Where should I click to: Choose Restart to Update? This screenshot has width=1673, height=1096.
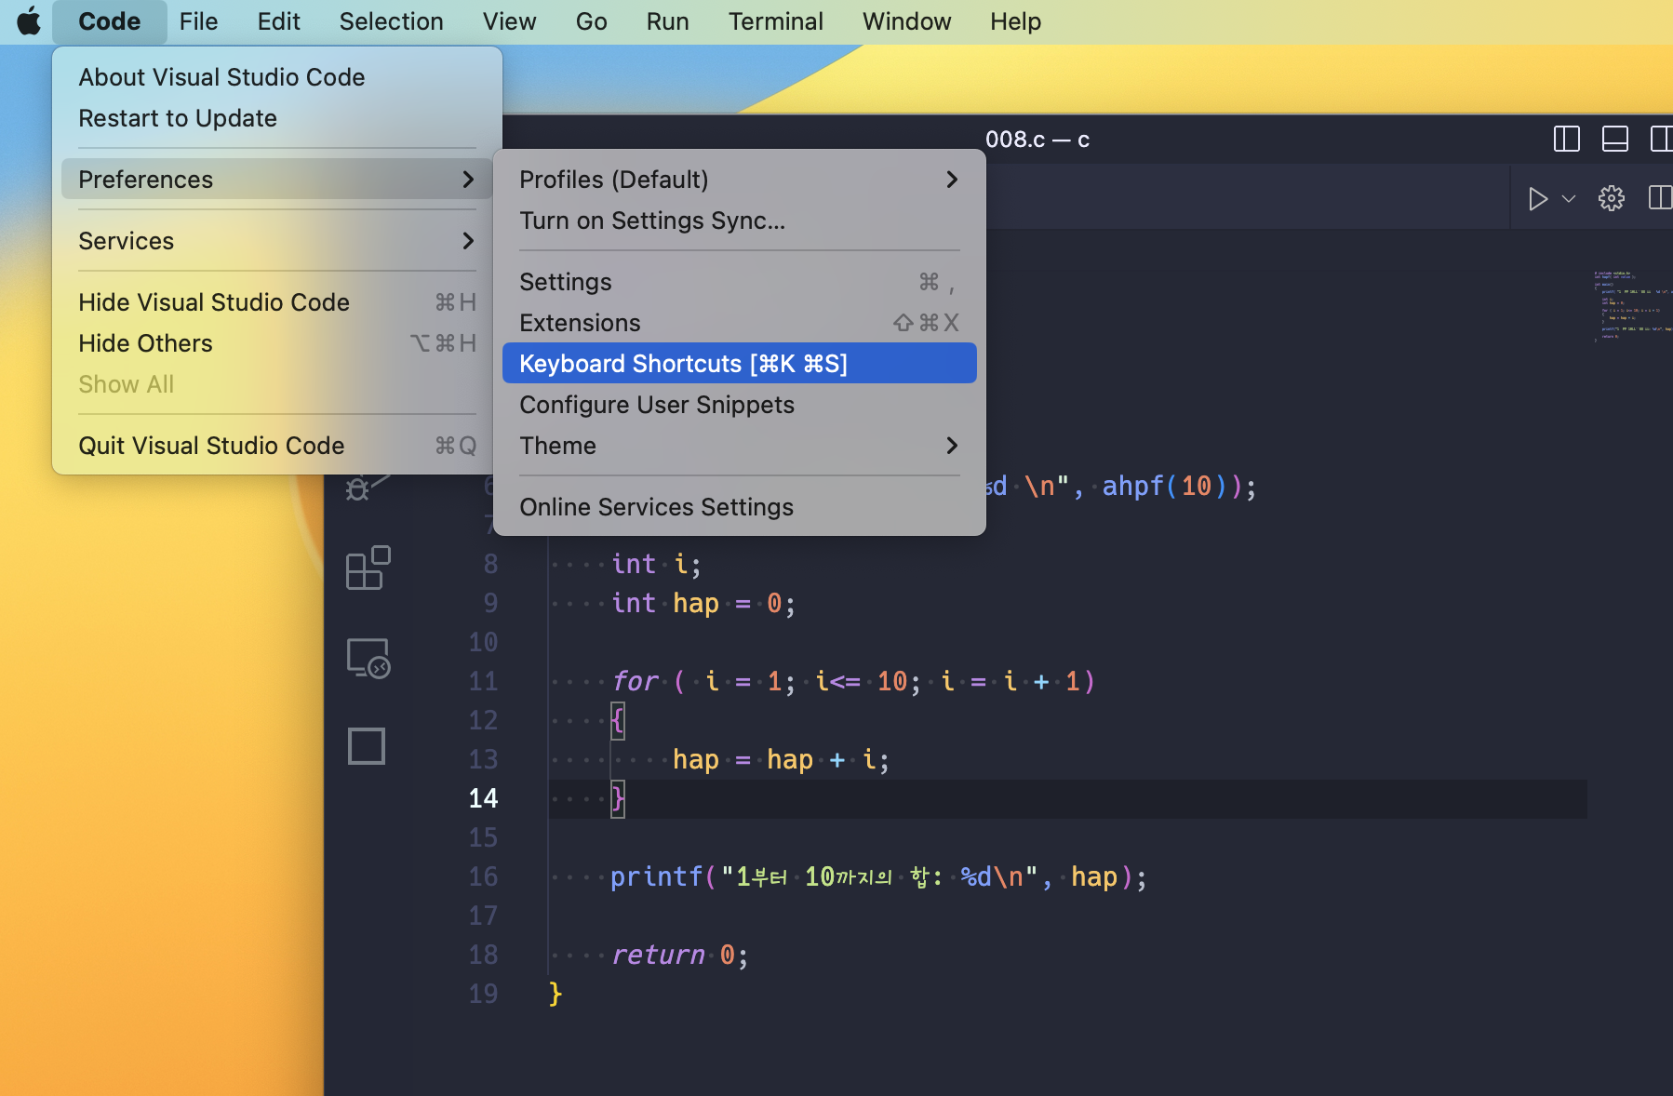click(x=277, y=118)
